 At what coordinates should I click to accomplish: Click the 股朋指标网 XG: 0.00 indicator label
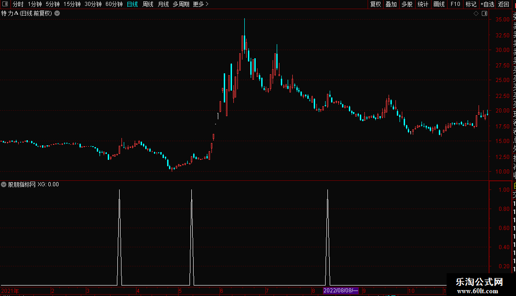pos(33,184)
